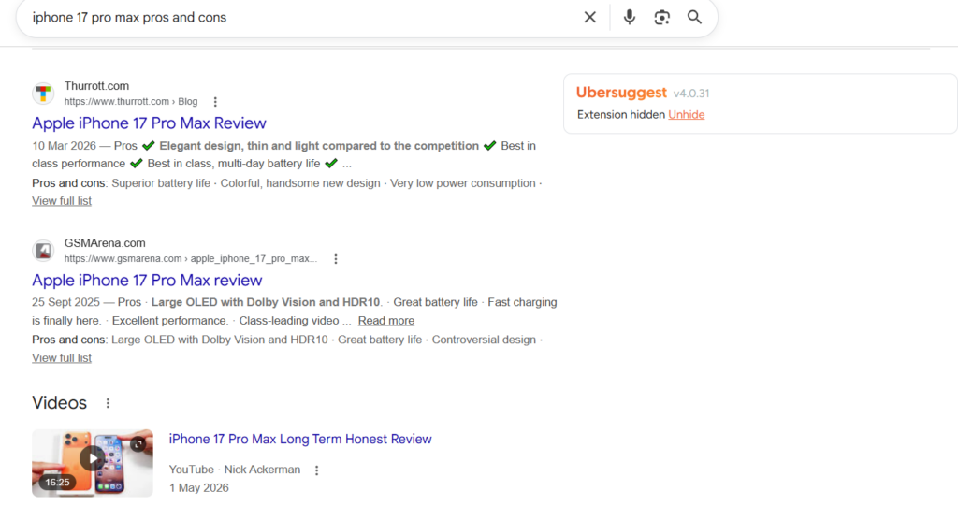Viewport: 958px width, 506px height.
Task: Unhide the Ubersuggest extension
Action: tap(686, 115)
